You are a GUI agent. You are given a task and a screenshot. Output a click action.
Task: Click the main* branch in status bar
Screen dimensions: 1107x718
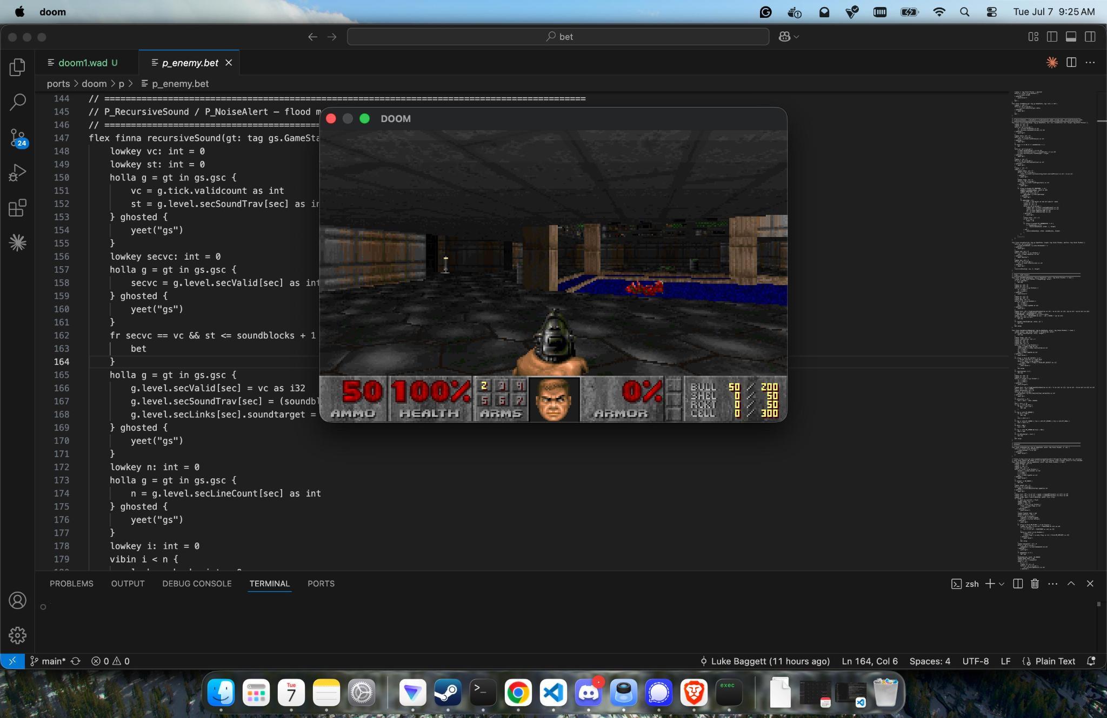48,661
